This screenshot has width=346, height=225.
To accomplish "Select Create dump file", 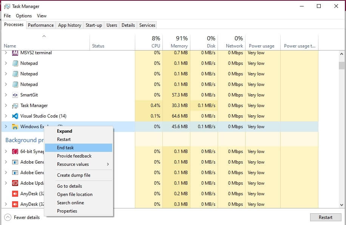I will 79,175.
